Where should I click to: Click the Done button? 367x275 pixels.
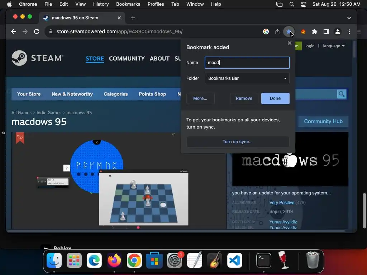coord(275,98)
